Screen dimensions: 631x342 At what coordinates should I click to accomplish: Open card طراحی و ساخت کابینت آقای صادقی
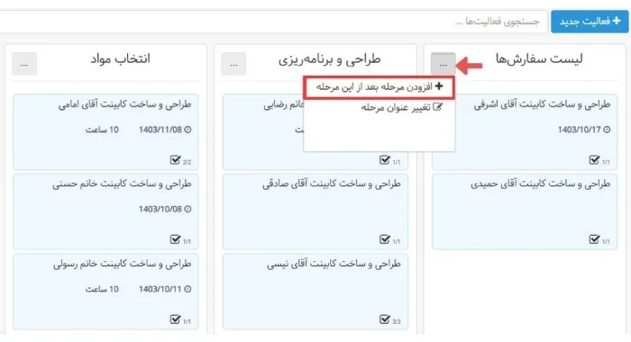315,211
